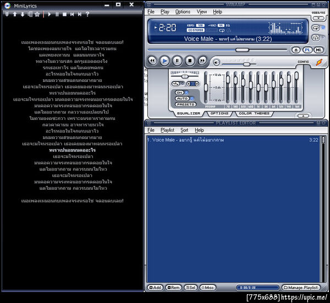Screen dimensions: 330x303
Task: Click MiniLyrics down arrow toolbar icon
Action: tap(23, 14)
